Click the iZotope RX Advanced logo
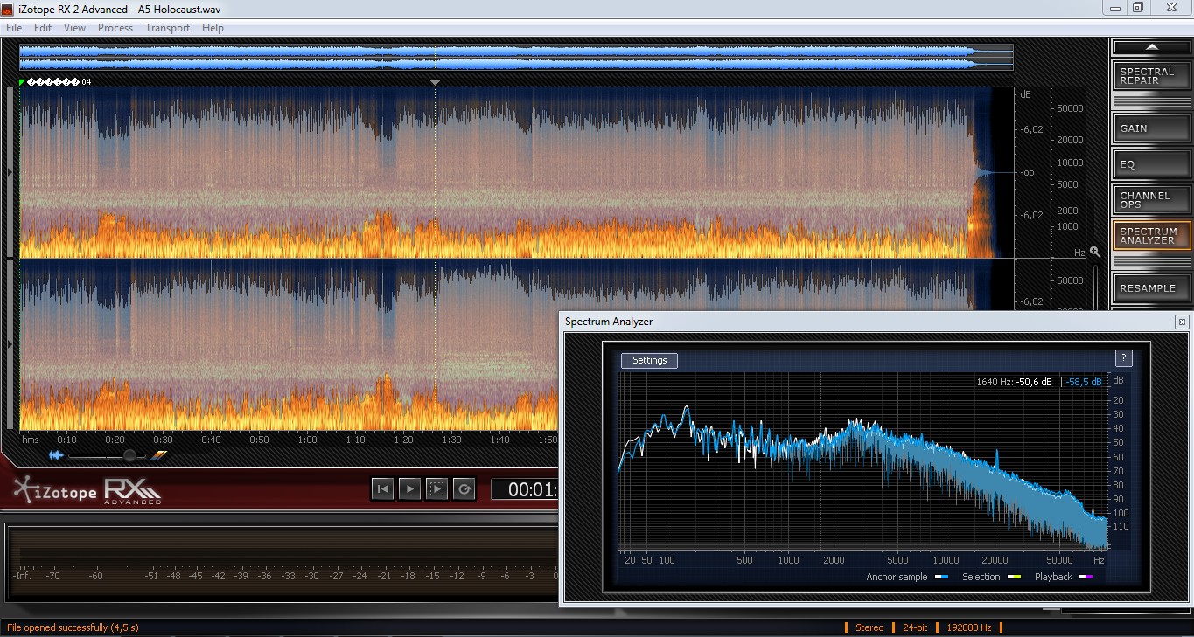 pyautogui.click(x=87, y=491)
